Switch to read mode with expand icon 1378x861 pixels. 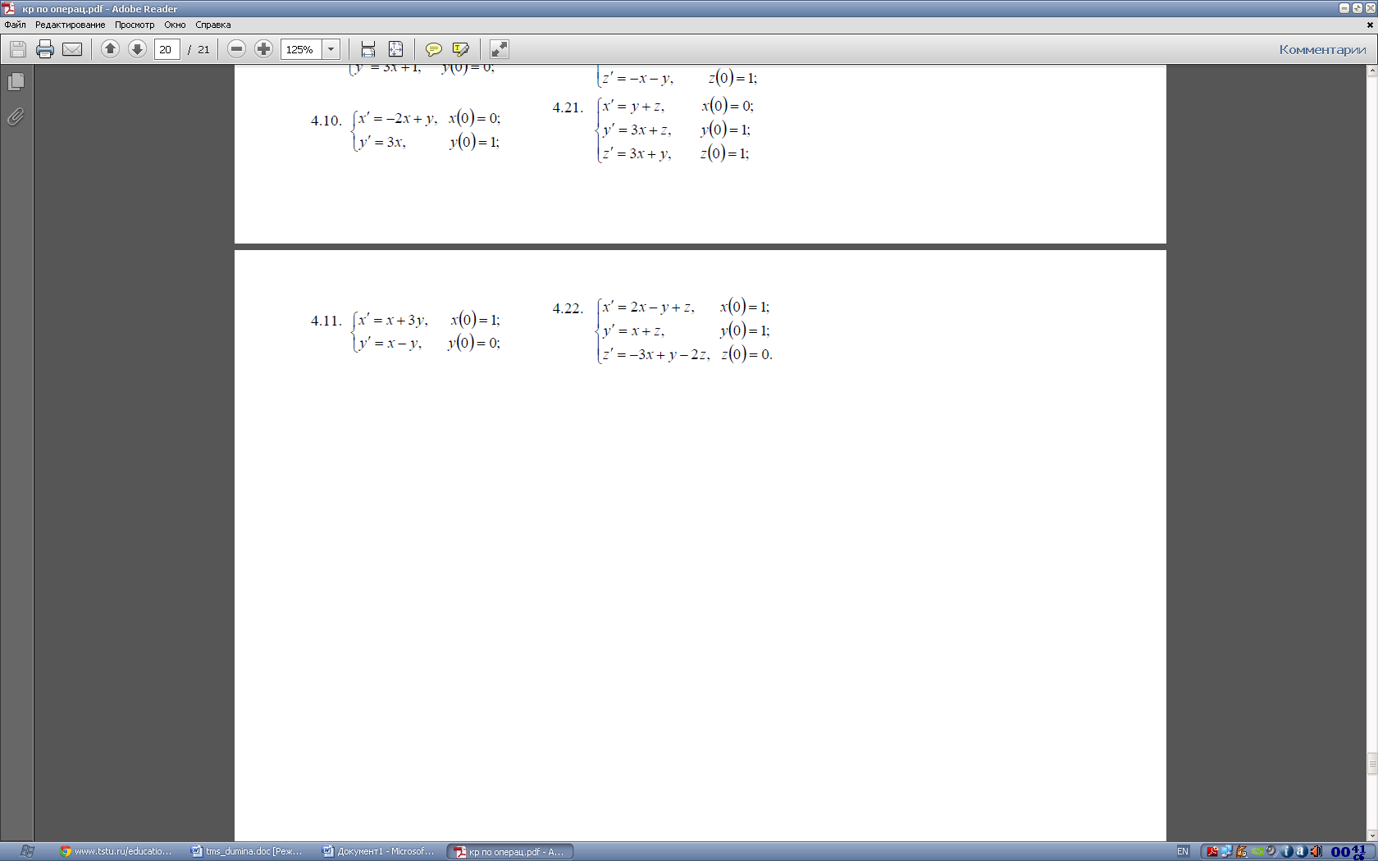coord(499,49)
